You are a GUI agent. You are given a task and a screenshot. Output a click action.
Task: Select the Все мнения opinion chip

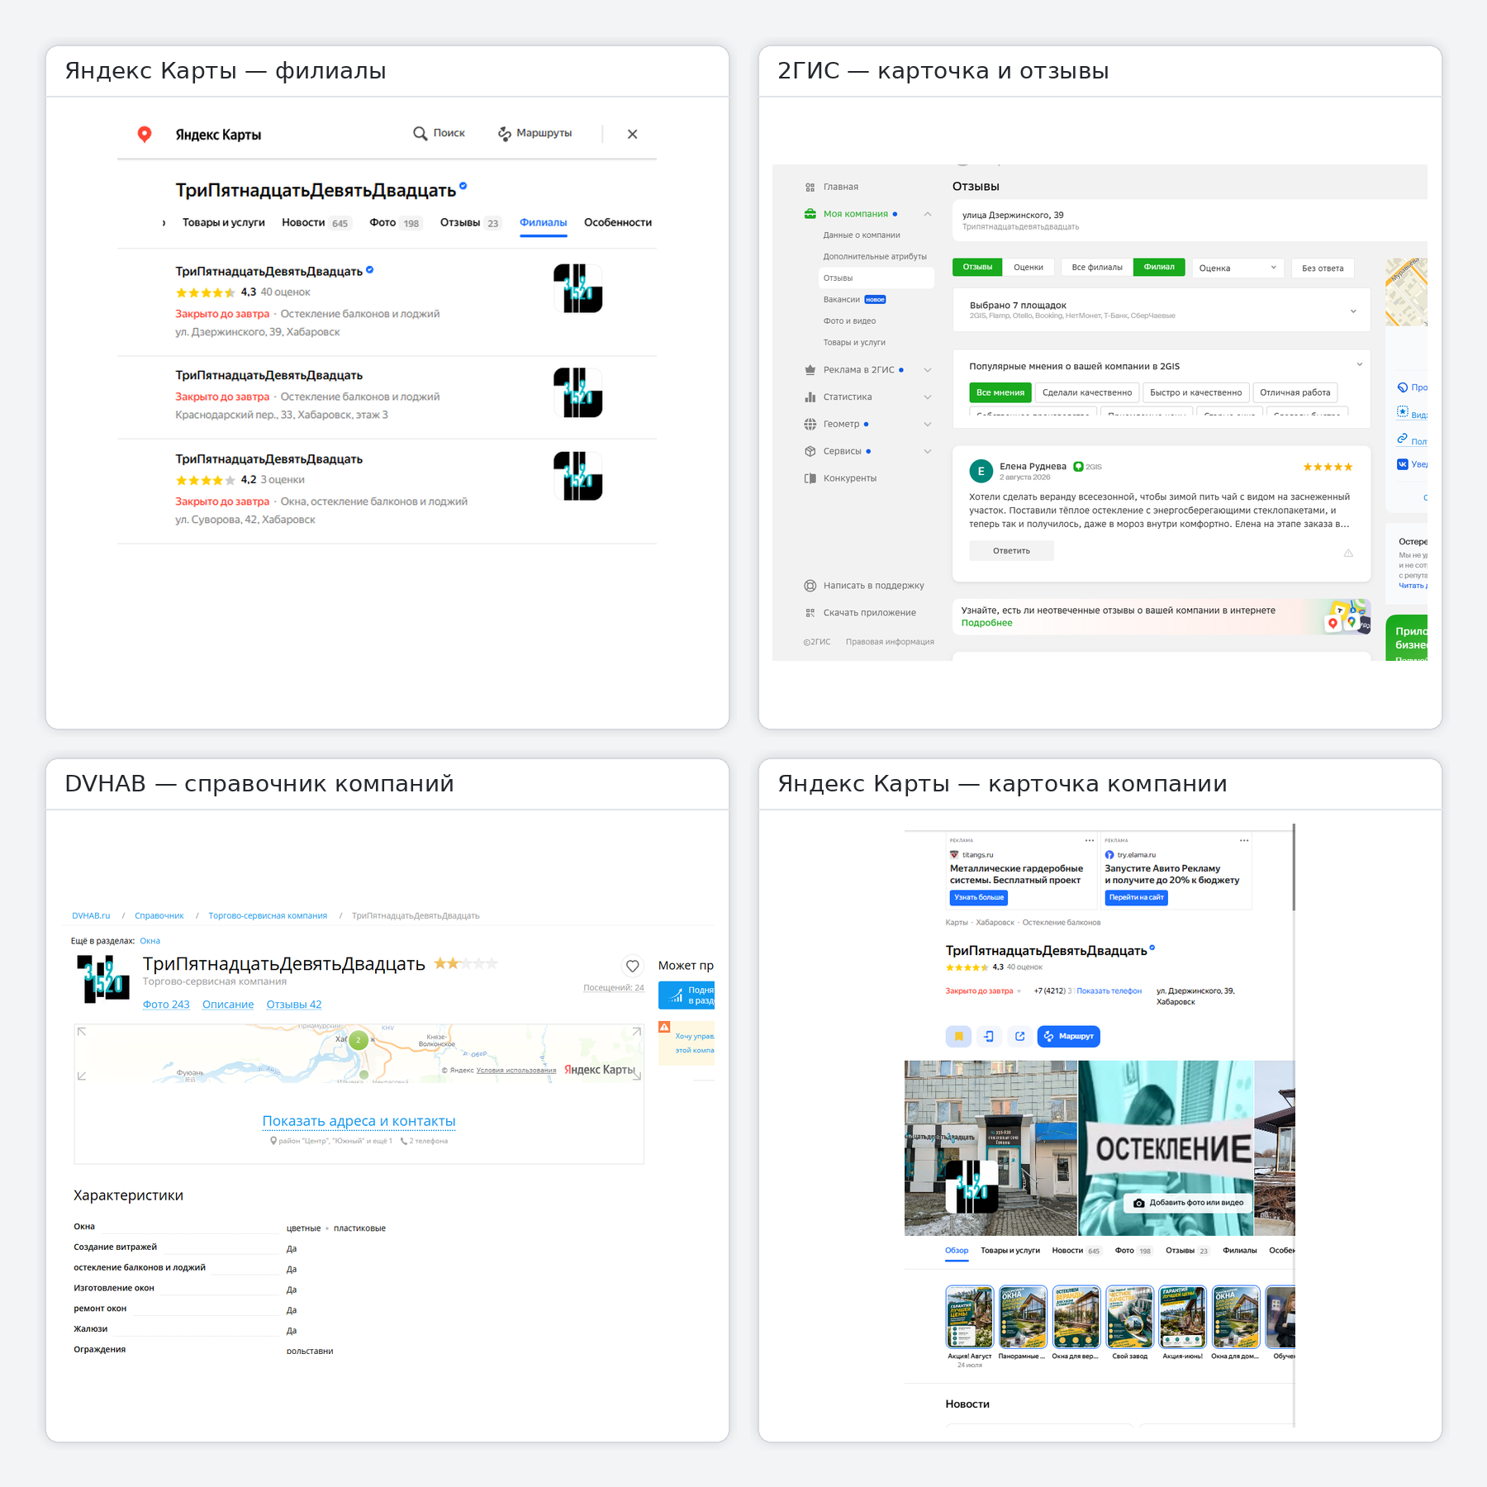click(x=1000, y=392)
